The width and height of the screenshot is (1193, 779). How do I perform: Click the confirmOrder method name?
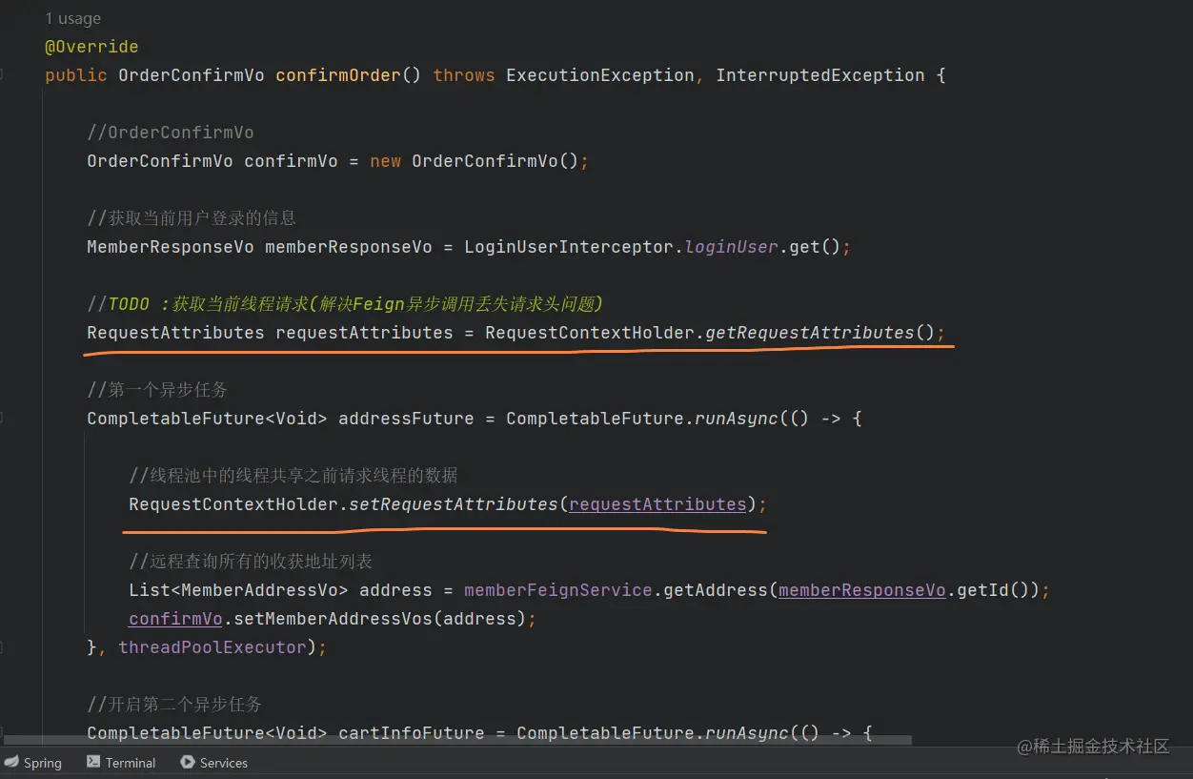pyautogui.click(x=338, y=75)
